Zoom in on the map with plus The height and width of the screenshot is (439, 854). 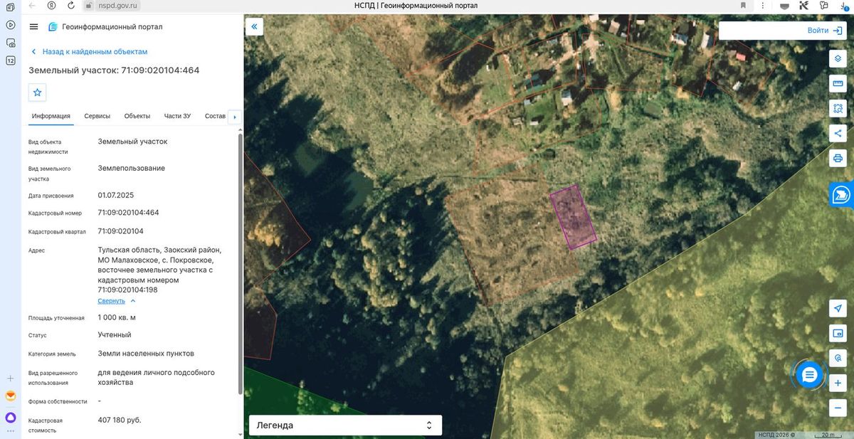coord(838,383)
